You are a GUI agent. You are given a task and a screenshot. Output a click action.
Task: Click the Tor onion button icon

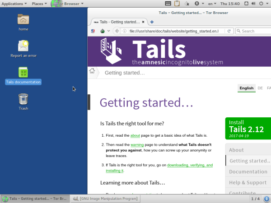point(103,31)
